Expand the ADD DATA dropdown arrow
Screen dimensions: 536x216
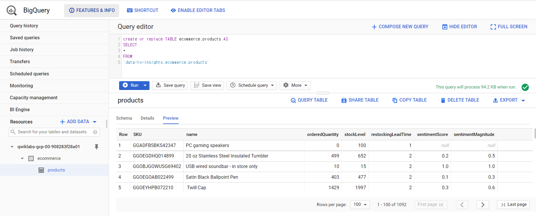pyautogui.click(x=95, y=122)
